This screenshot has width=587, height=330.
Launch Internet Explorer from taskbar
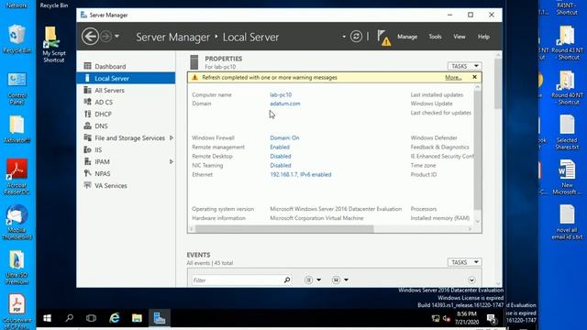coord(114,318)
